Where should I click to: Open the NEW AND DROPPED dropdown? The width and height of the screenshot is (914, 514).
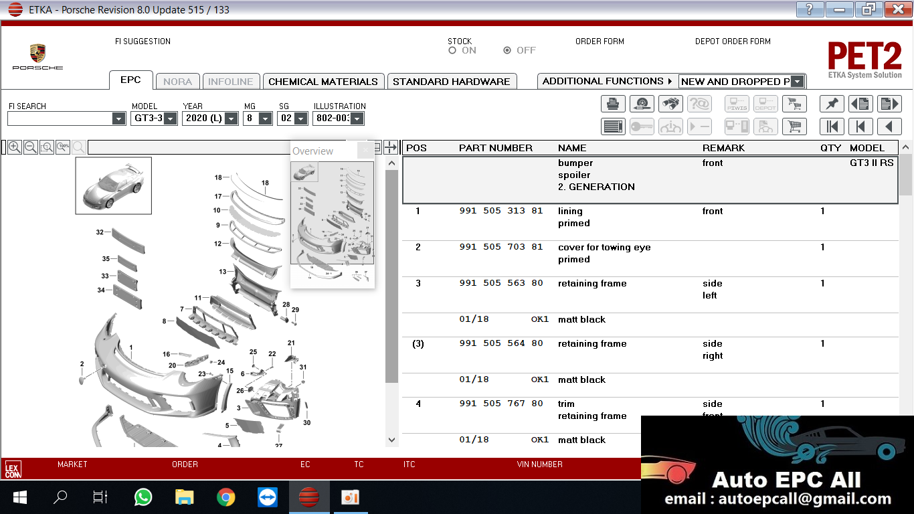[798, 82]
